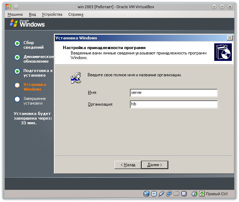Image resolution: width=239 pixels, height=202 pixels.
Task: Click the network adapters status icon
Action: 169,194
